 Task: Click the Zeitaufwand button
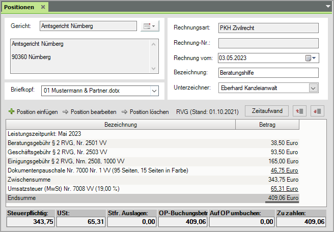[x=267, y=111]
